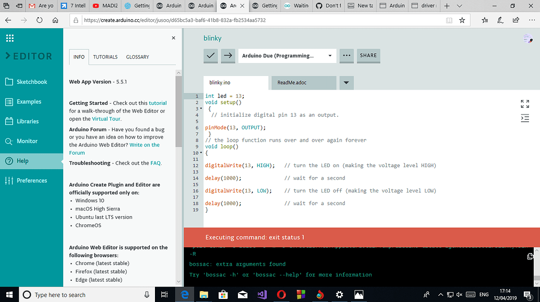
Task: Click the SHARE button
Action: tap(368, 56)
